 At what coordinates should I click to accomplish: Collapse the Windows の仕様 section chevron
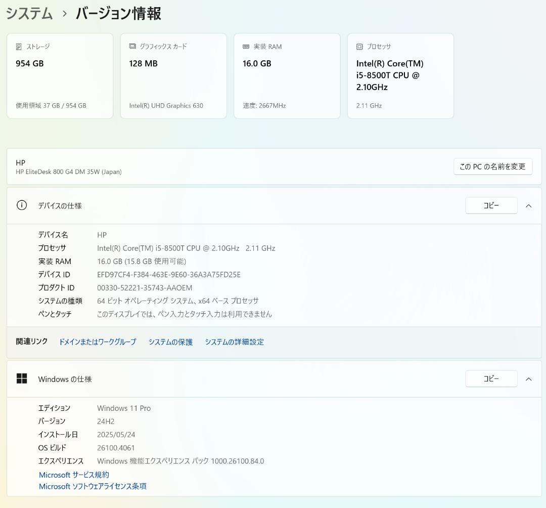[528, 378]
